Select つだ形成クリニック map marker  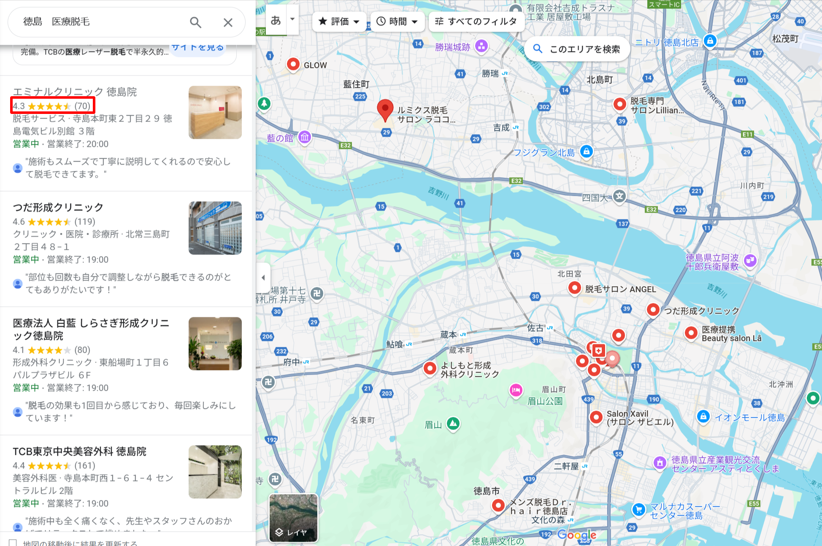coord(653,310)
